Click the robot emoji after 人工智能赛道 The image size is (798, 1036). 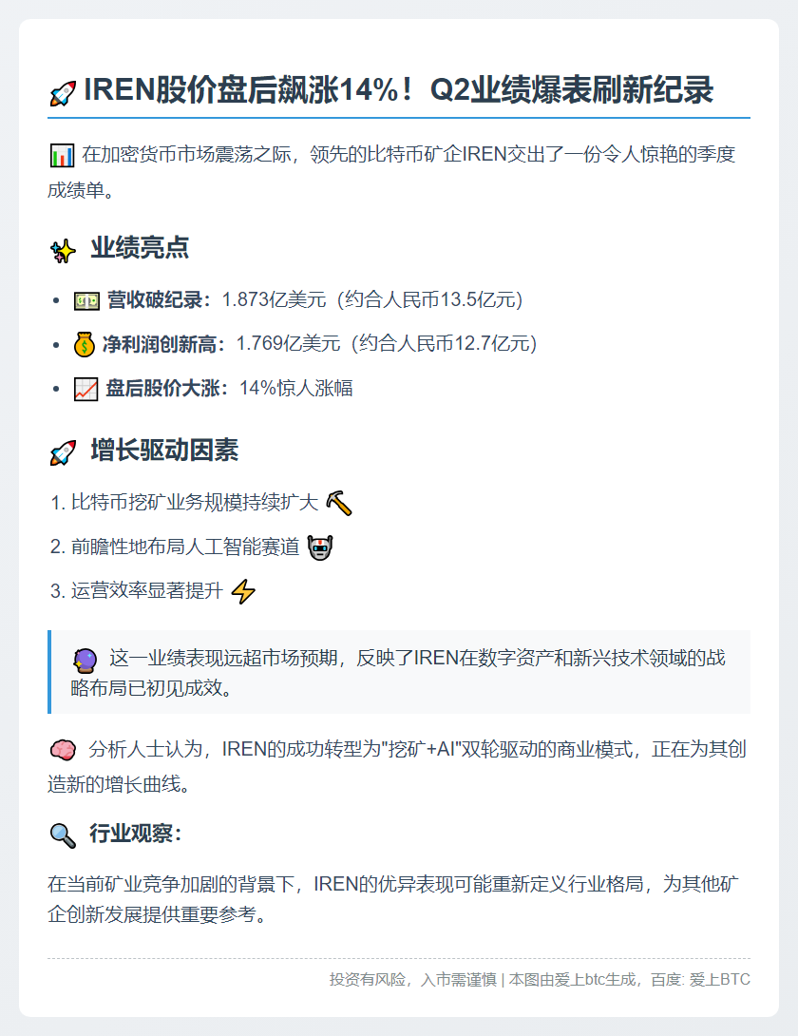pos(320,547)
